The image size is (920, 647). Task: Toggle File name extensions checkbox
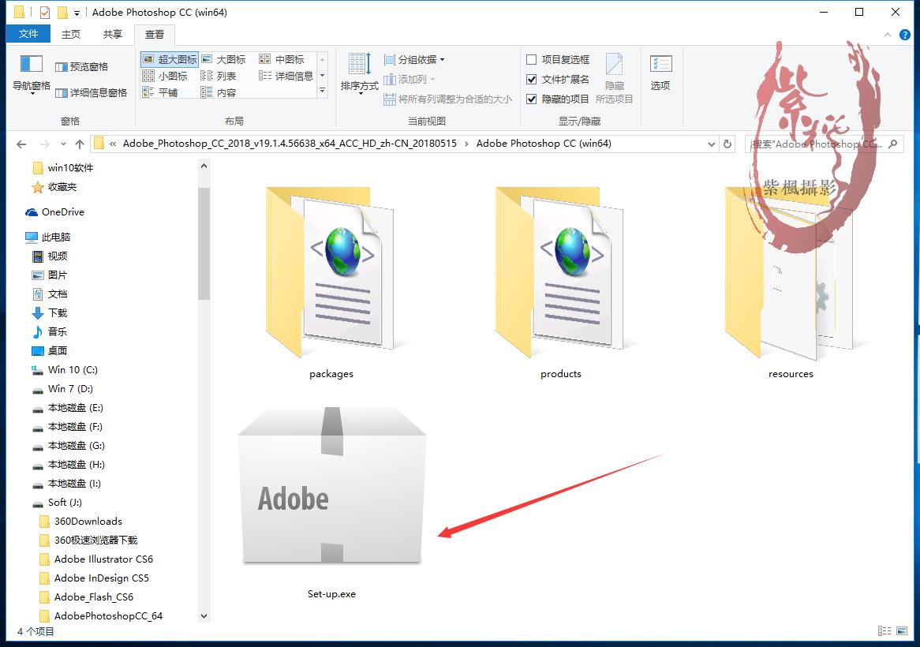557,79
